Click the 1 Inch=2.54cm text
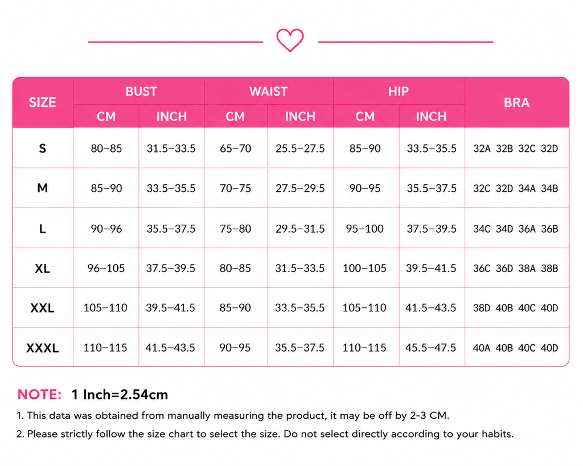 tap(120, 394)
